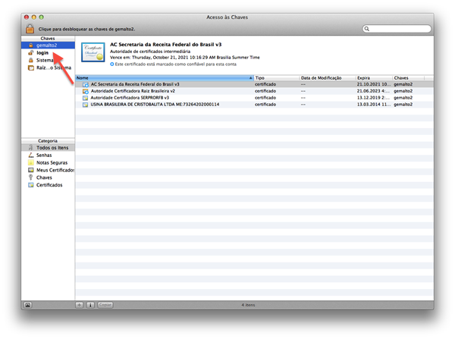Sort by the Expira column header
The image size is (455, 339).
(x=374, y=78)
